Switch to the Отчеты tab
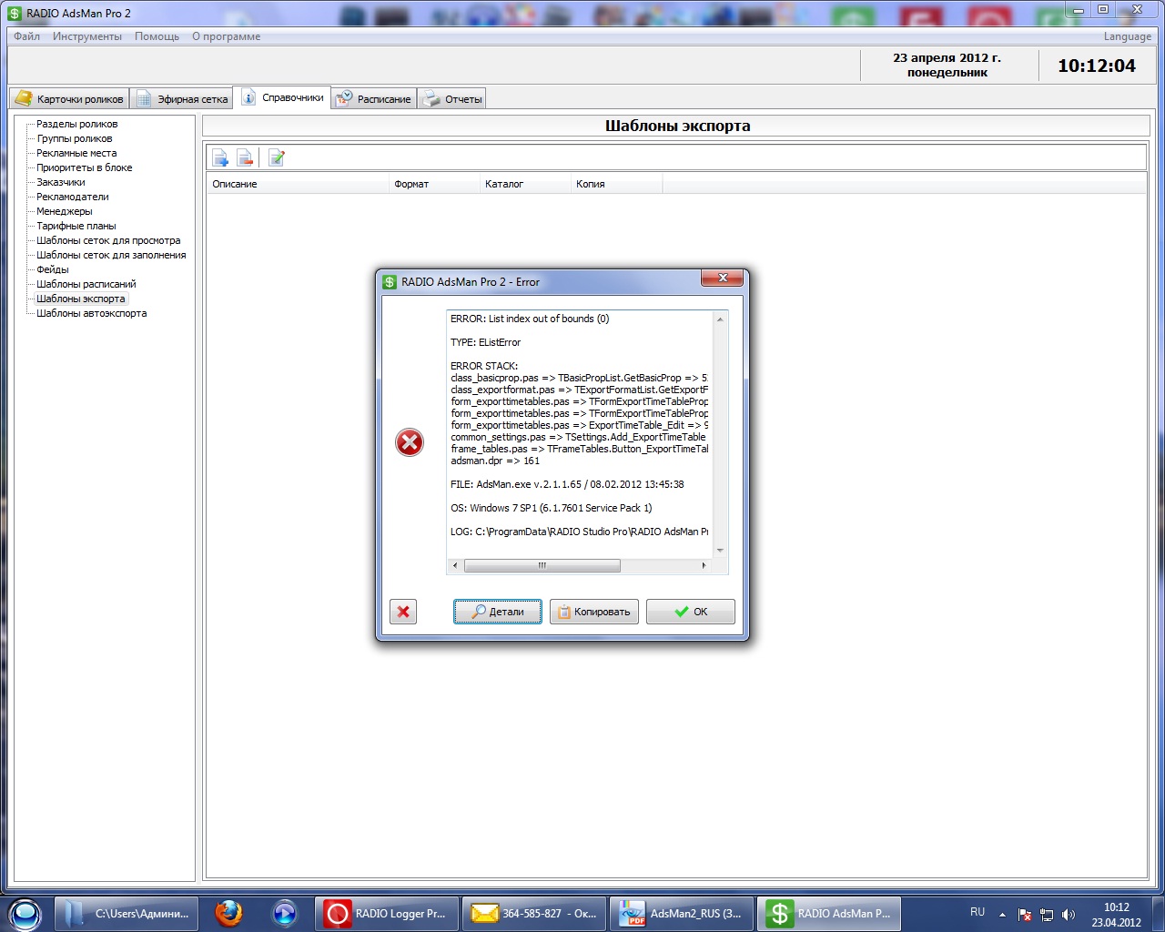This screenshot has height=932, width=1165. tap(451, 98)
